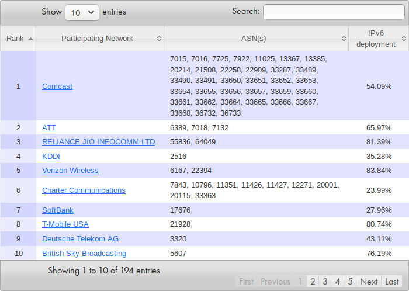Open the Charter Communications link
The width and height of the screenshot is (409, 291).
pos(84,190)
